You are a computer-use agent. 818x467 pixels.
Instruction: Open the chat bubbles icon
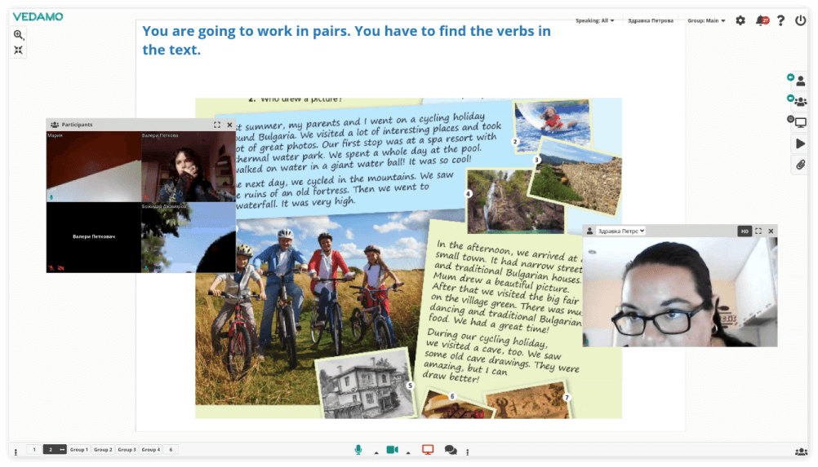coord(451,450)
